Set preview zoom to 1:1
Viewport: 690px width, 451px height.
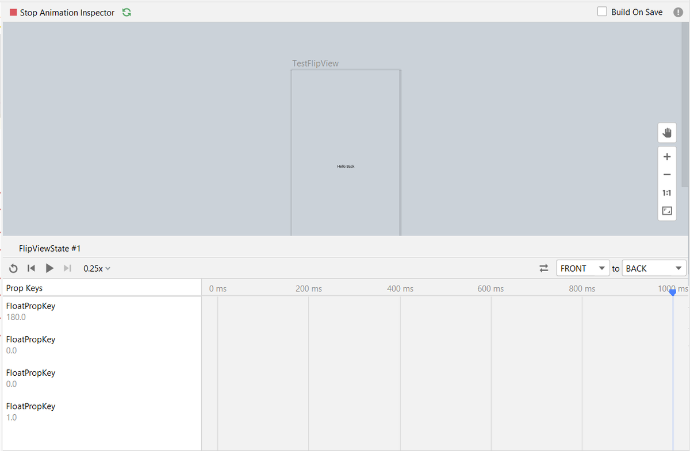pos(667,193)
